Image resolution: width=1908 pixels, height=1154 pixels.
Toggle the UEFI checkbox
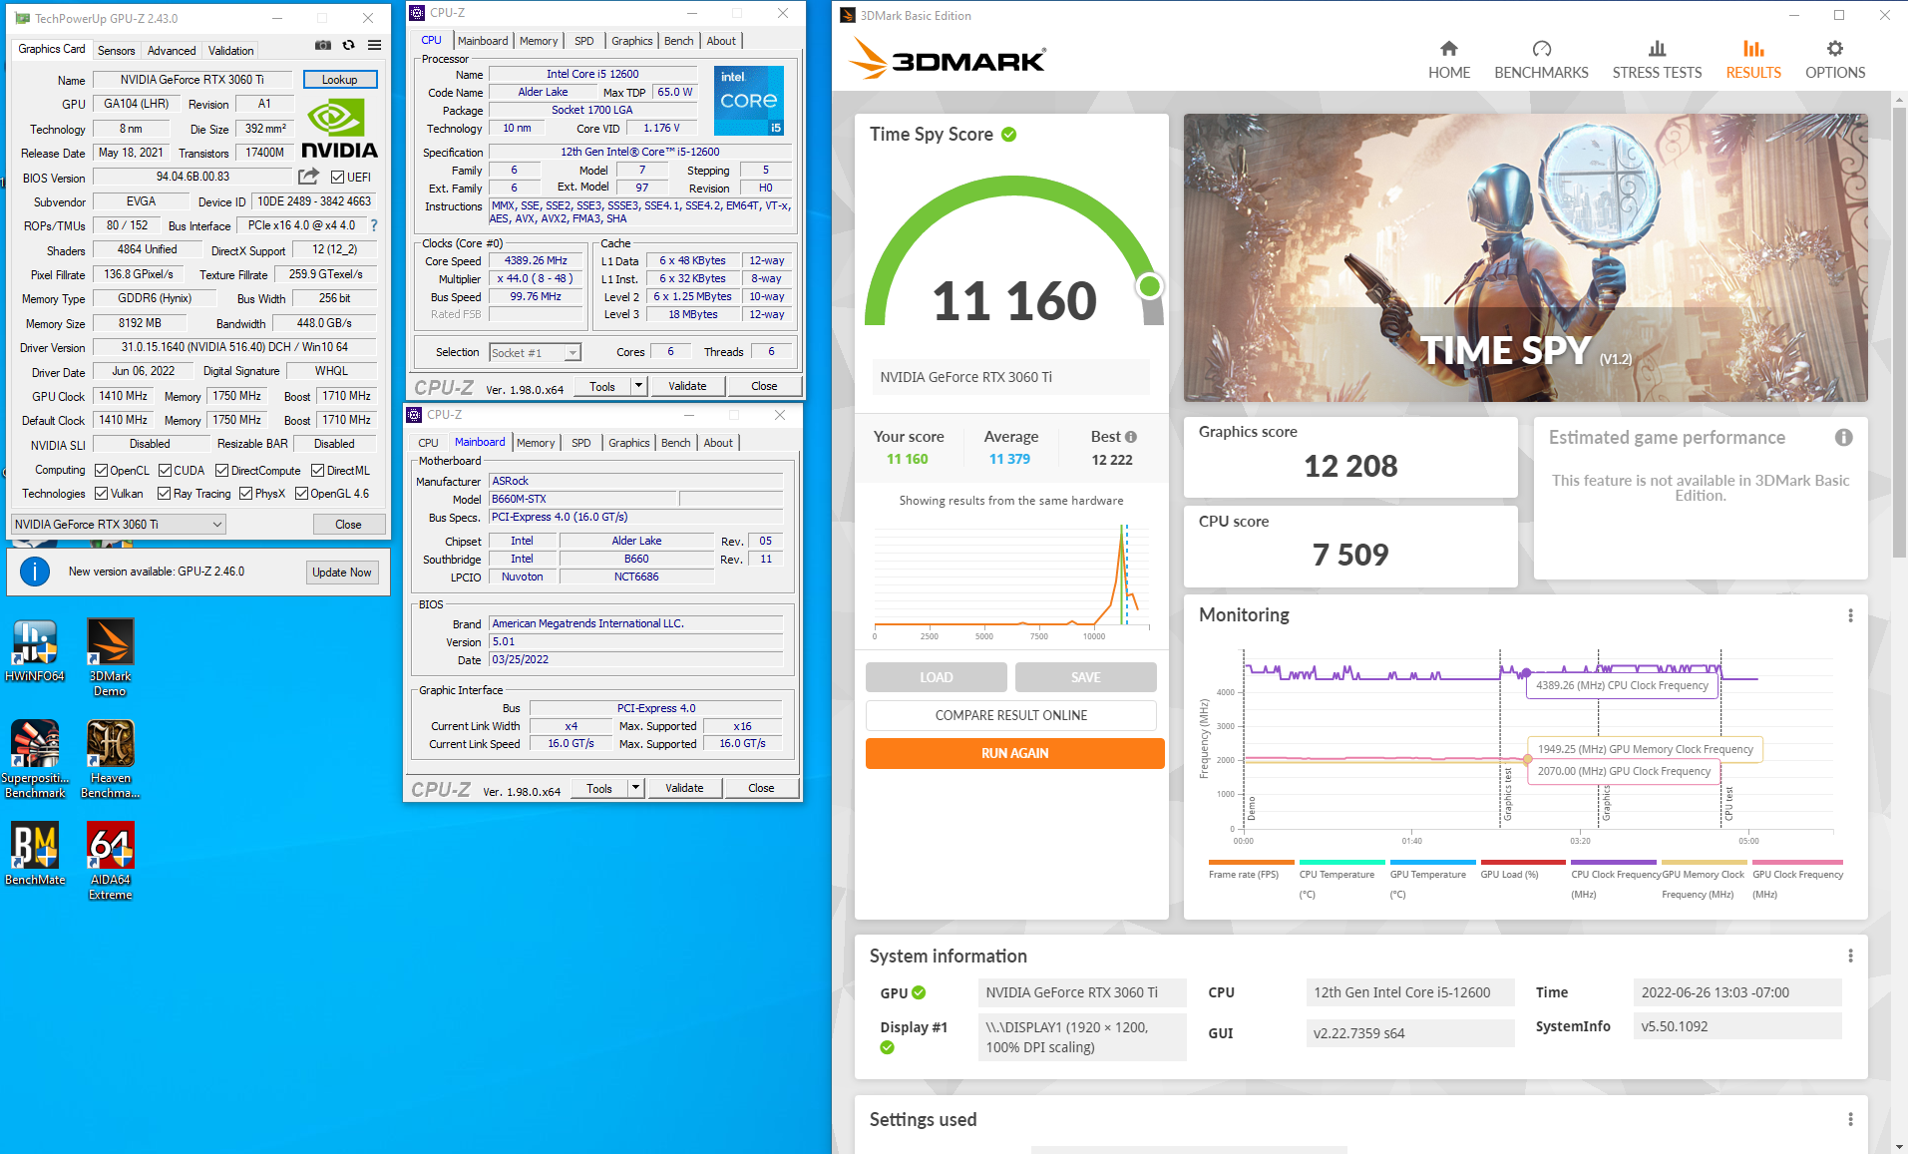click(337, 177)
